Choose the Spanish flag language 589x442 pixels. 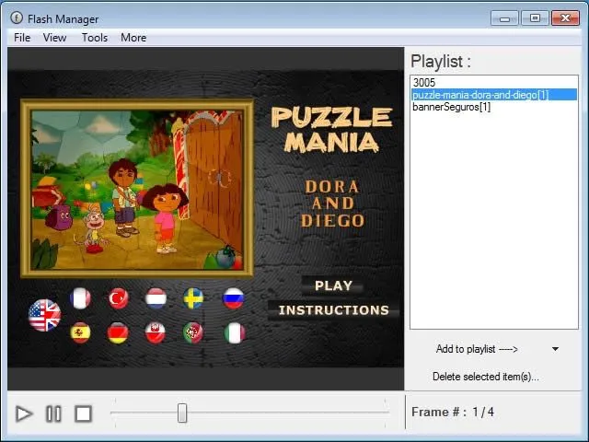click(80, 332)
